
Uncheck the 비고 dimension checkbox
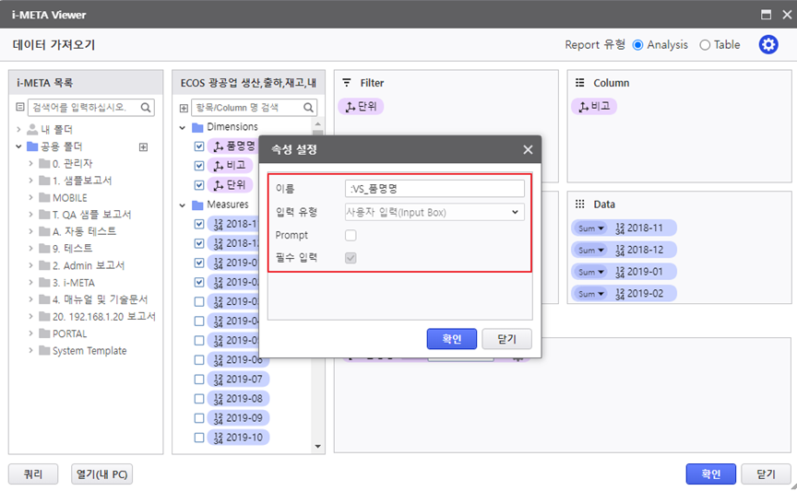click(x=199, y=166)
